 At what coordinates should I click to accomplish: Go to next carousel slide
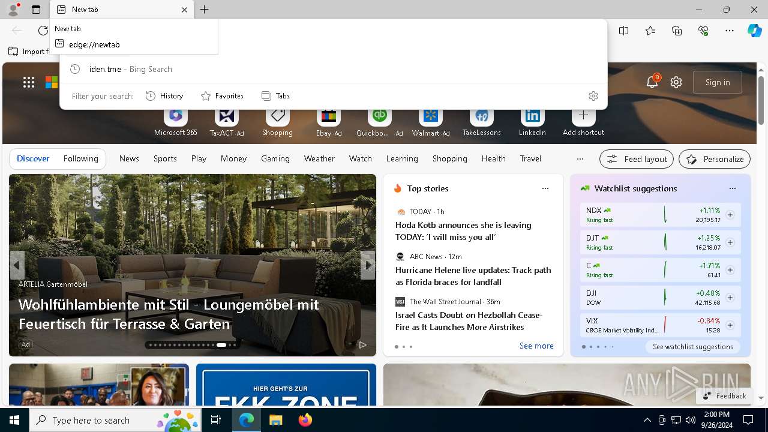click(368, 265)
